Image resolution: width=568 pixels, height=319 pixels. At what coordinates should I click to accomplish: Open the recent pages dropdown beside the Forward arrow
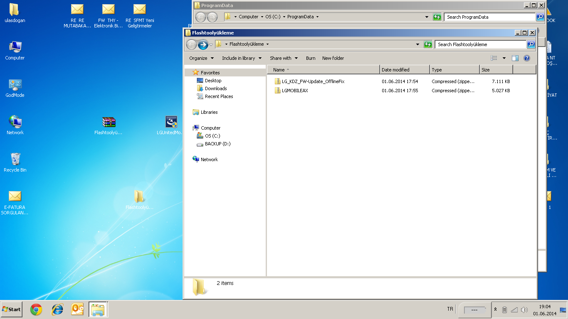211,44
